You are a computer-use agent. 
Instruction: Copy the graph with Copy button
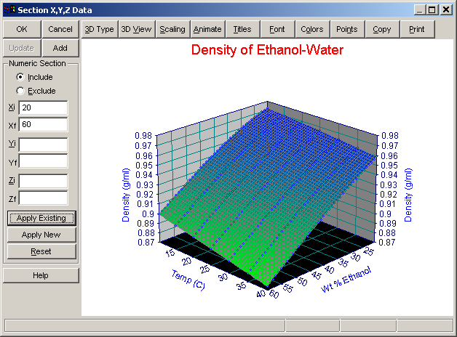[x=382, y=29]
